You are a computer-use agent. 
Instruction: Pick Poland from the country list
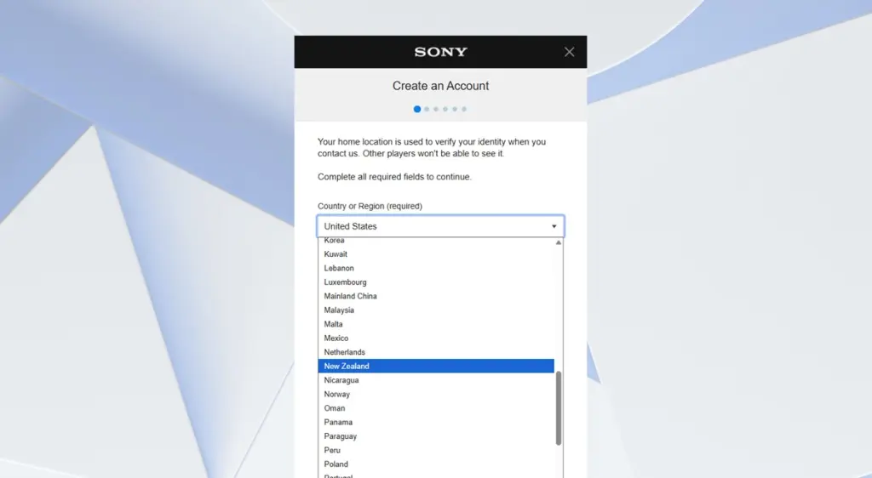436,464
